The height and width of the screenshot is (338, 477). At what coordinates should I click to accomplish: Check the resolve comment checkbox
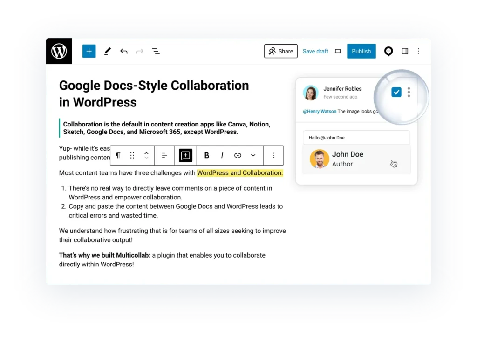point(396,92)
